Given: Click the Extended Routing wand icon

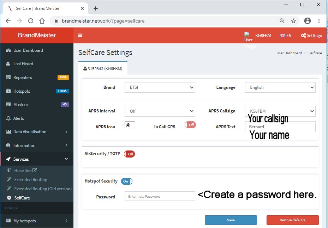Looking at the screenshot, I should (x=9, y=179).
